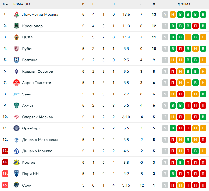Click the red П loss badge for Краснодар
The width and height of the screenshot is (209, 191).
(x=196, y=26)
